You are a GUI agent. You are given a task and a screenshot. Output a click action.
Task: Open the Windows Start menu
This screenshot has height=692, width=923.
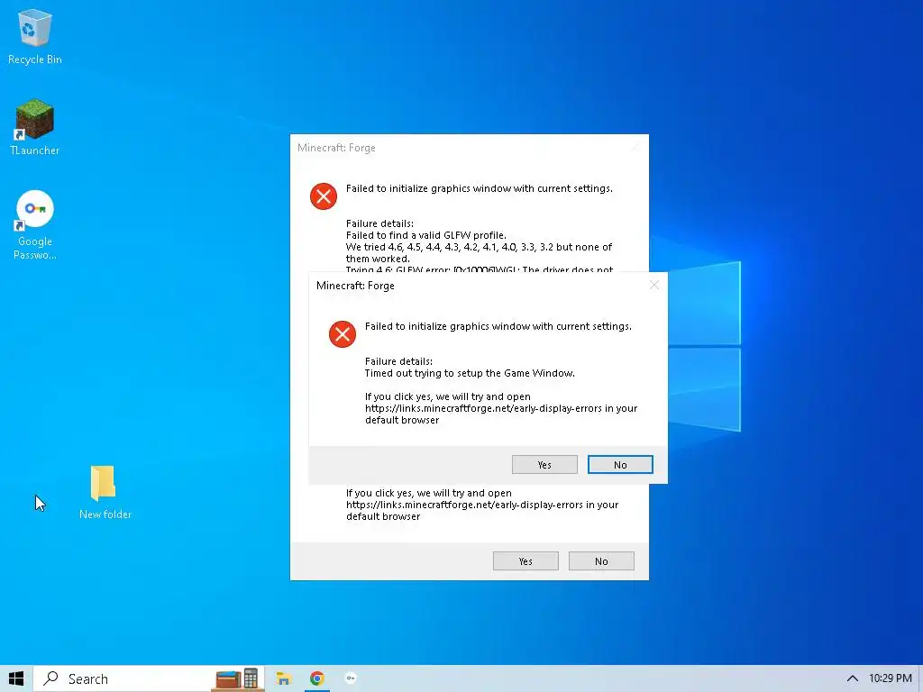16,678
